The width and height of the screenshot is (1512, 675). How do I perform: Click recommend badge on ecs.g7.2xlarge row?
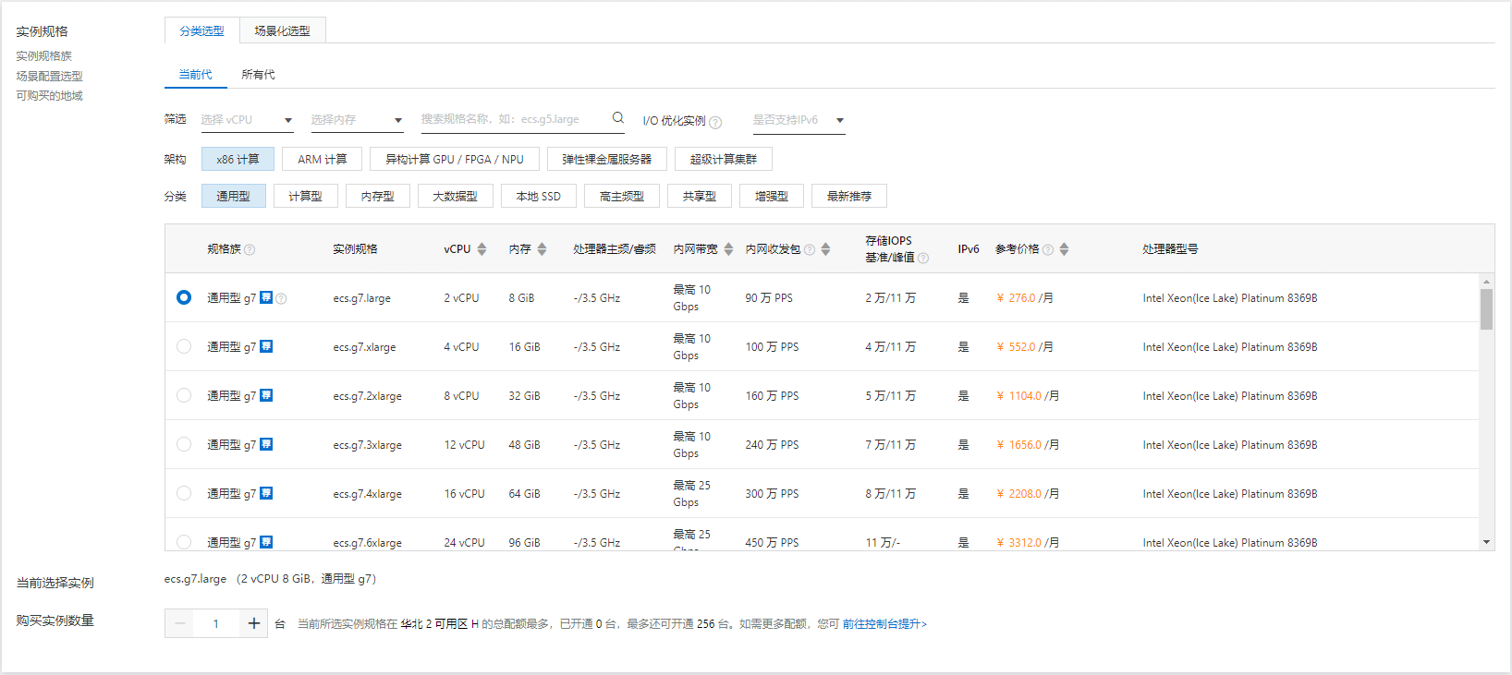(266, 395)
